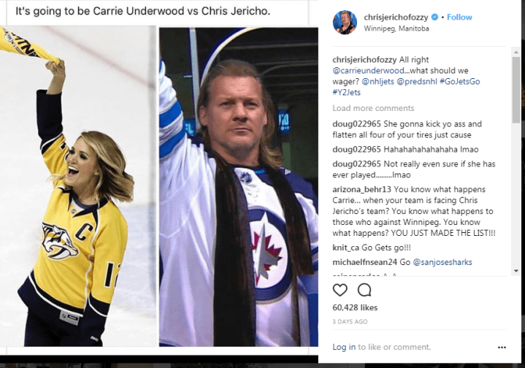525x368 pixels.
Task: Open the Log in link
Action: point(344,347)
